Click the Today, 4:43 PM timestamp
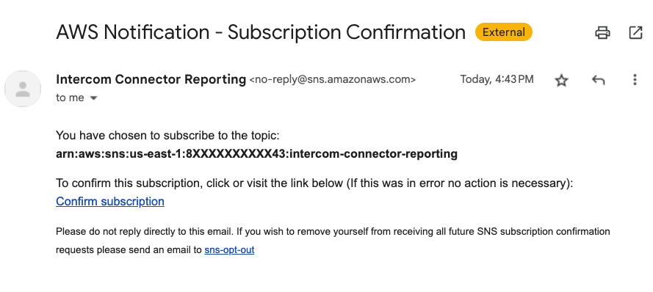Viewport: 653px width, 292px height. 497,79
